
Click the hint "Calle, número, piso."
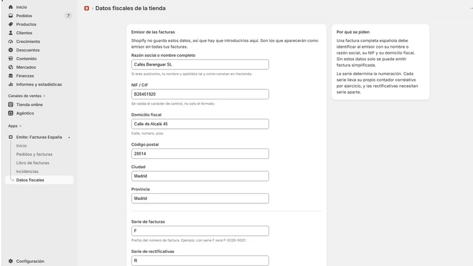point(147,134)
